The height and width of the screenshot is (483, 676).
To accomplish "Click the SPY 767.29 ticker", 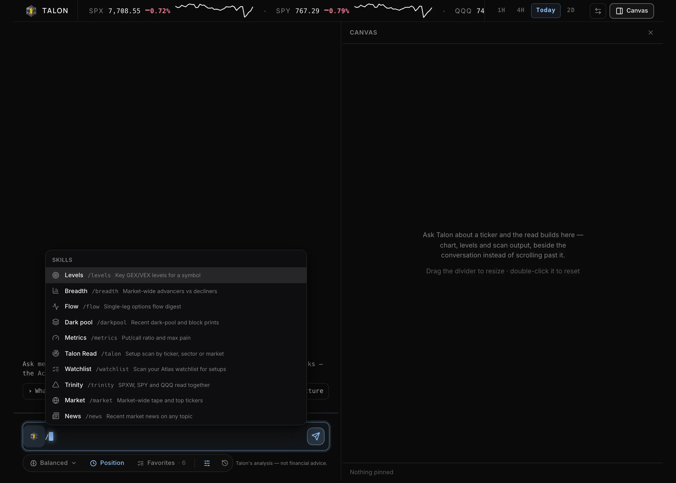I will (298, 11).
